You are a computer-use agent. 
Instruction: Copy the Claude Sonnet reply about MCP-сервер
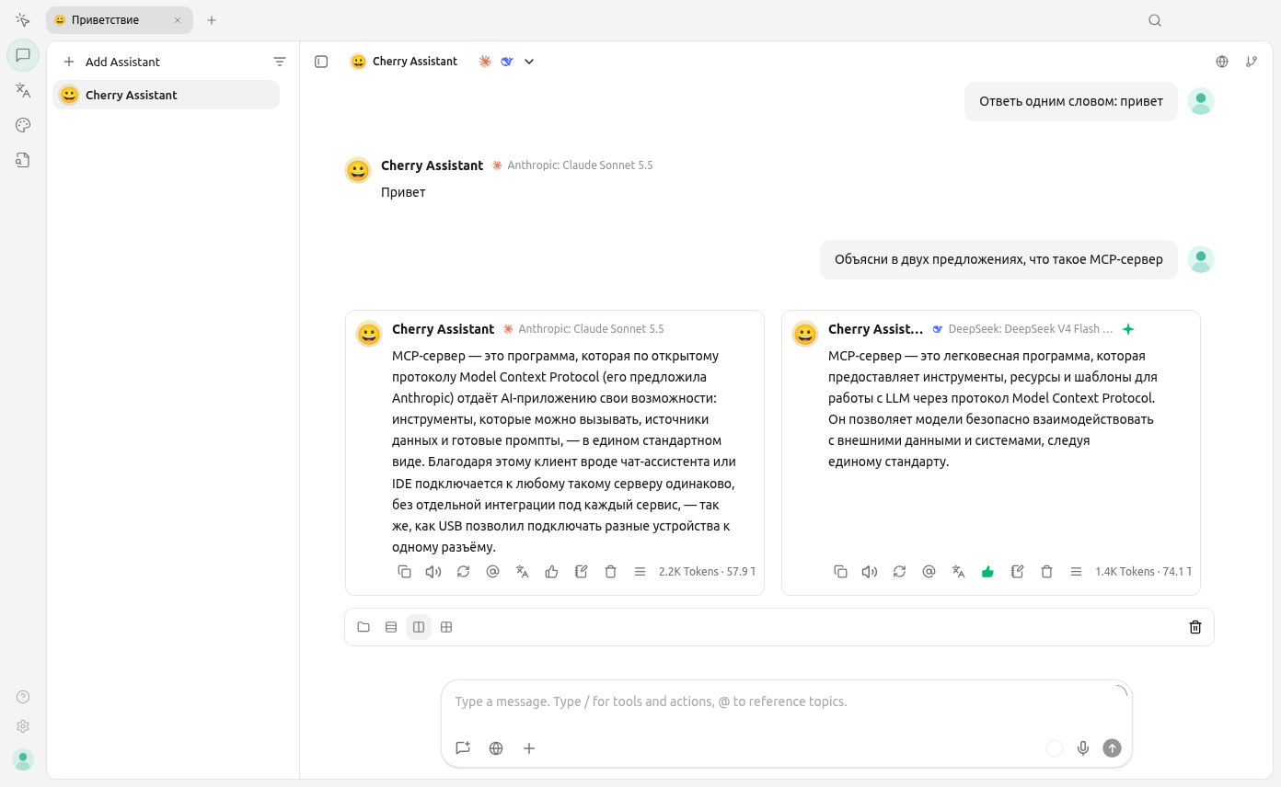[404, 572]
